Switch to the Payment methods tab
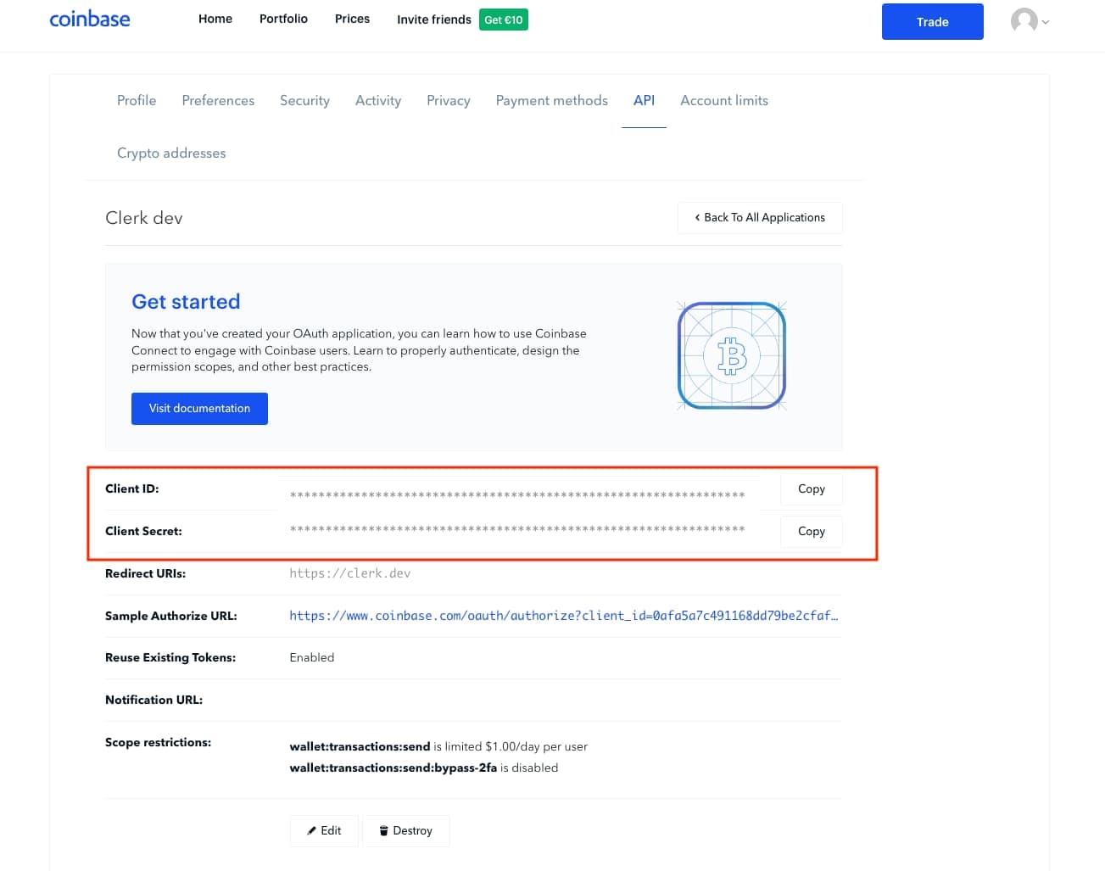 point(552,100)
